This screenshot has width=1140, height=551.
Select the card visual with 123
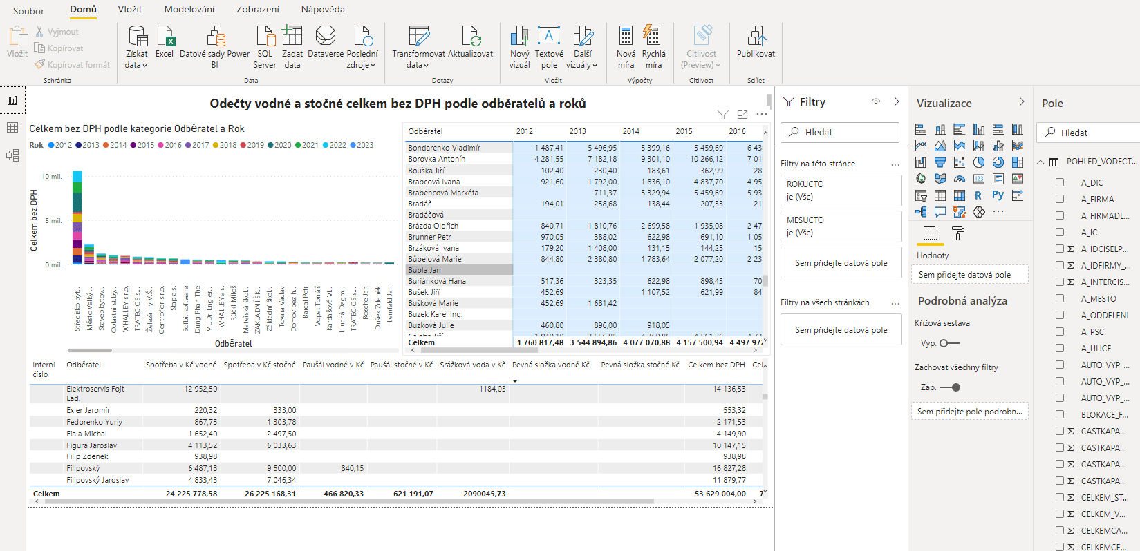979,179
